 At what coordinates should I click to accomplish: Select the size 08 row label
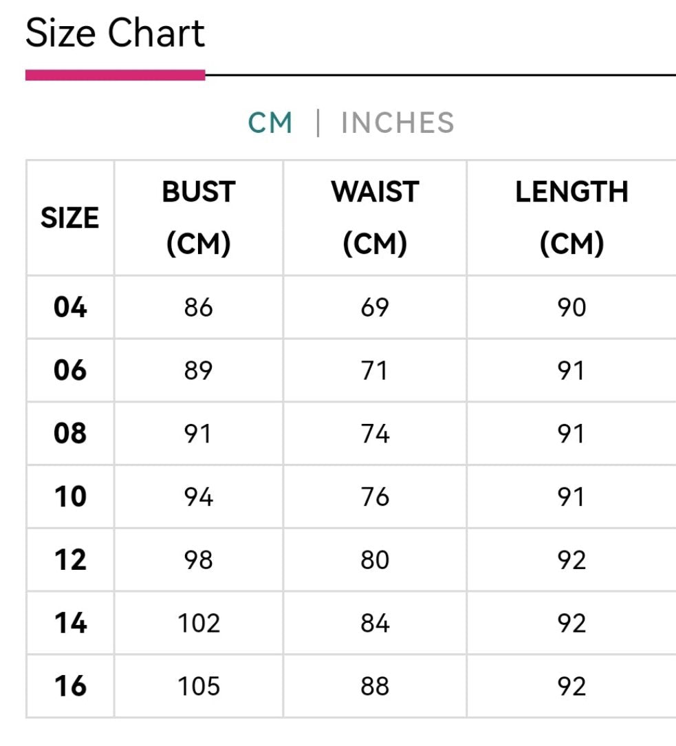click(70, 434)
